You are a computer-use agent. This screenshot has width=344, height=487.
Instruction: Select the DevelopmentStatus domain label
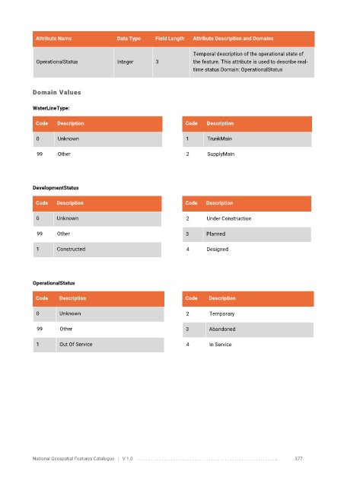tap(56, 188)
